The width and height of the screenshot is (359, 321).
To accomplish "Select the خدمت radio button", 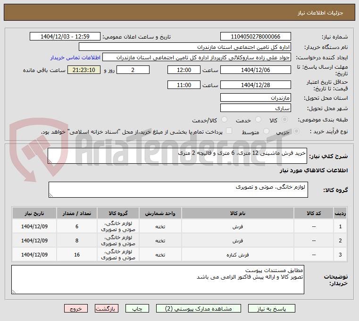I will pyautogui.click(x=258, y=120).
